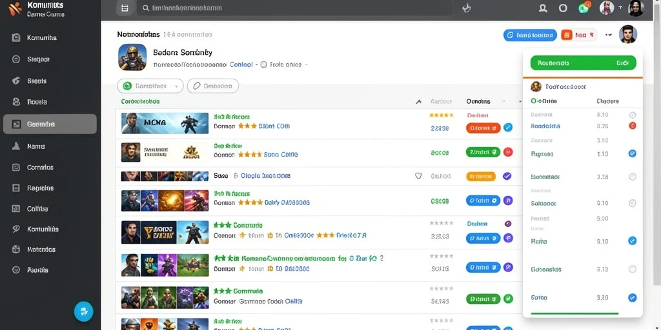The height and width of the screenshot is (330, 661).
Task: Expand caret at the end of the header subtitle
Action: point(307,65)
